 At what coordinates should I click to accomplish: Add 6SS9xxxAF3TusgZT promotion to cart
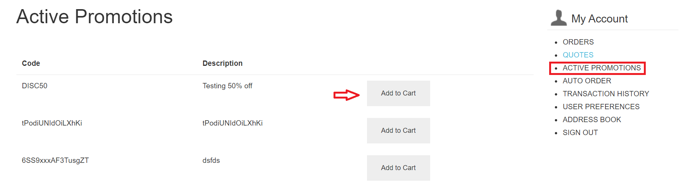398,168
